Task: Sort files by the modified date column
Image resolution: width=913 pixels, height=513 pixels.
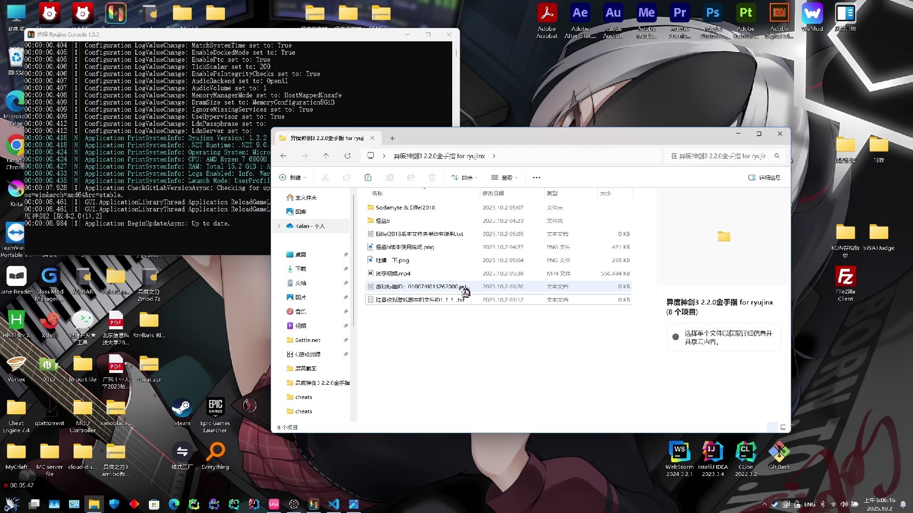Action: [493, 193]
